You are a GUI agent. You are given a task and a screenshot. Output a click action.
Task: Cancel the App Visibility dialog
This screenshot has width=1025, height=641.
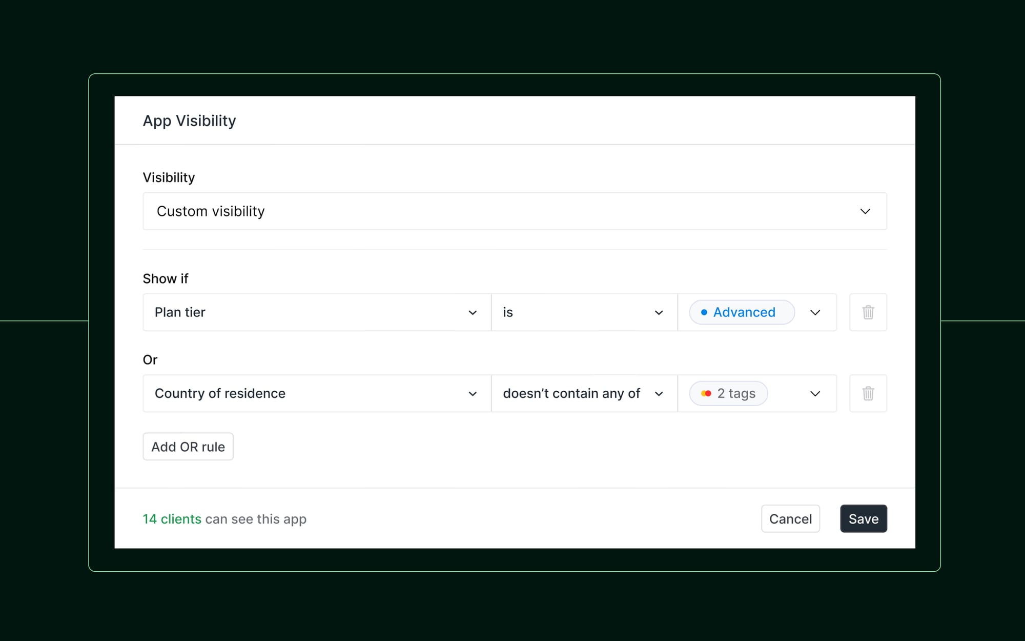[x=790, y=519]
